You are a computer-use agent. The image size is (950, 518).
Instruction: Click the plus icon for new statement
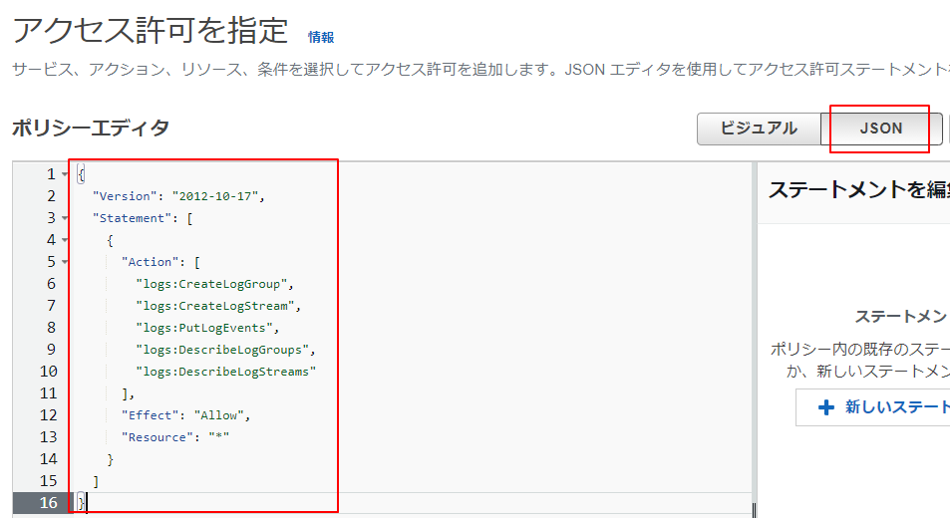[x=825, y=407]
